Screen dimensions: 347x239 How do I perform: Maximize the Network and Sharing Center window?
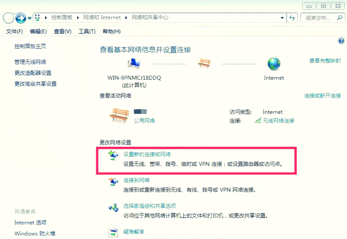pyautogui.click(x=323, y=6)
